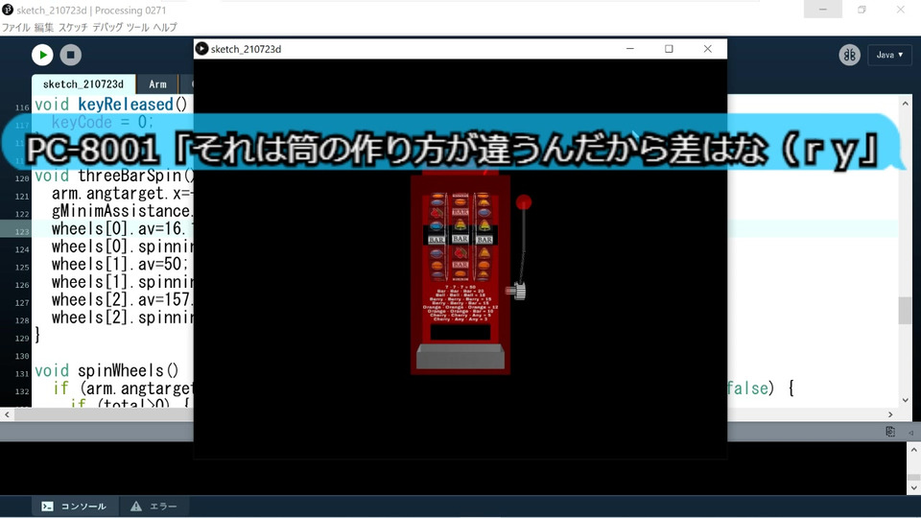Click the editor scroll up arrow
921x518 pixels.
(905, 104)
